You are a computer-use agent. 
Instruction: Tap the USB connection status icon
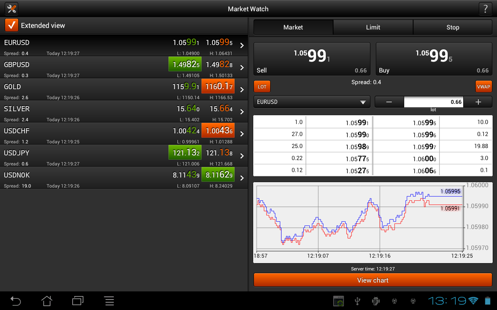[x=358, y=301]
